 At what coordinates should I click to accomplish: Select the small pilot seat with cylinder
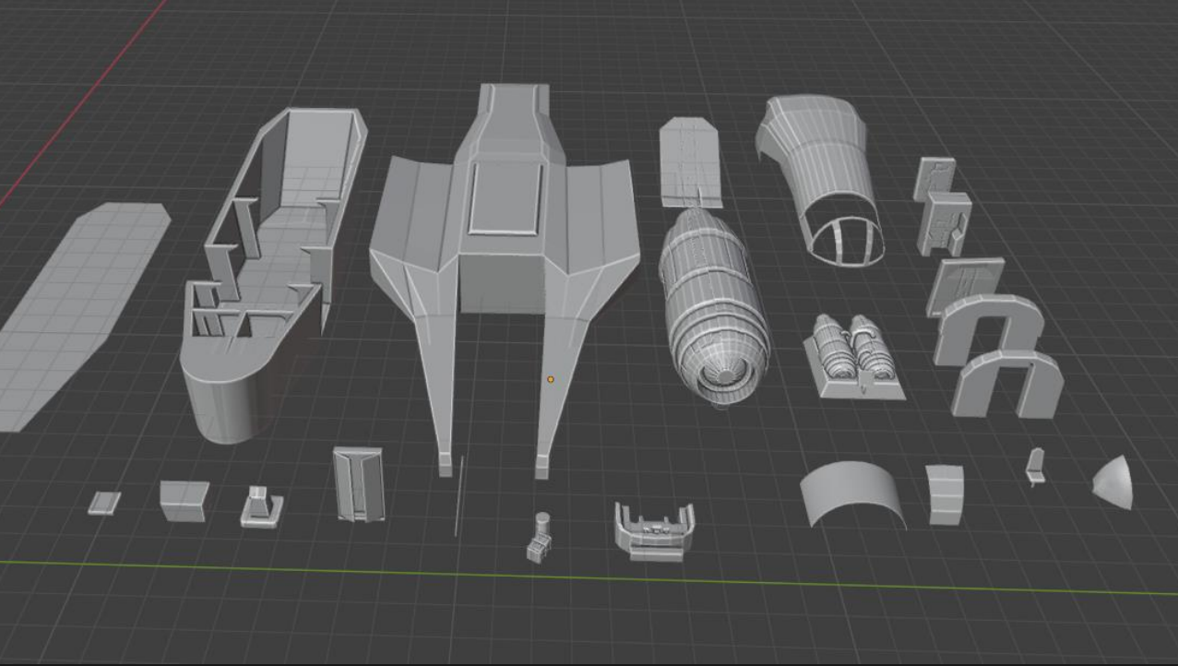click(540, 537)
